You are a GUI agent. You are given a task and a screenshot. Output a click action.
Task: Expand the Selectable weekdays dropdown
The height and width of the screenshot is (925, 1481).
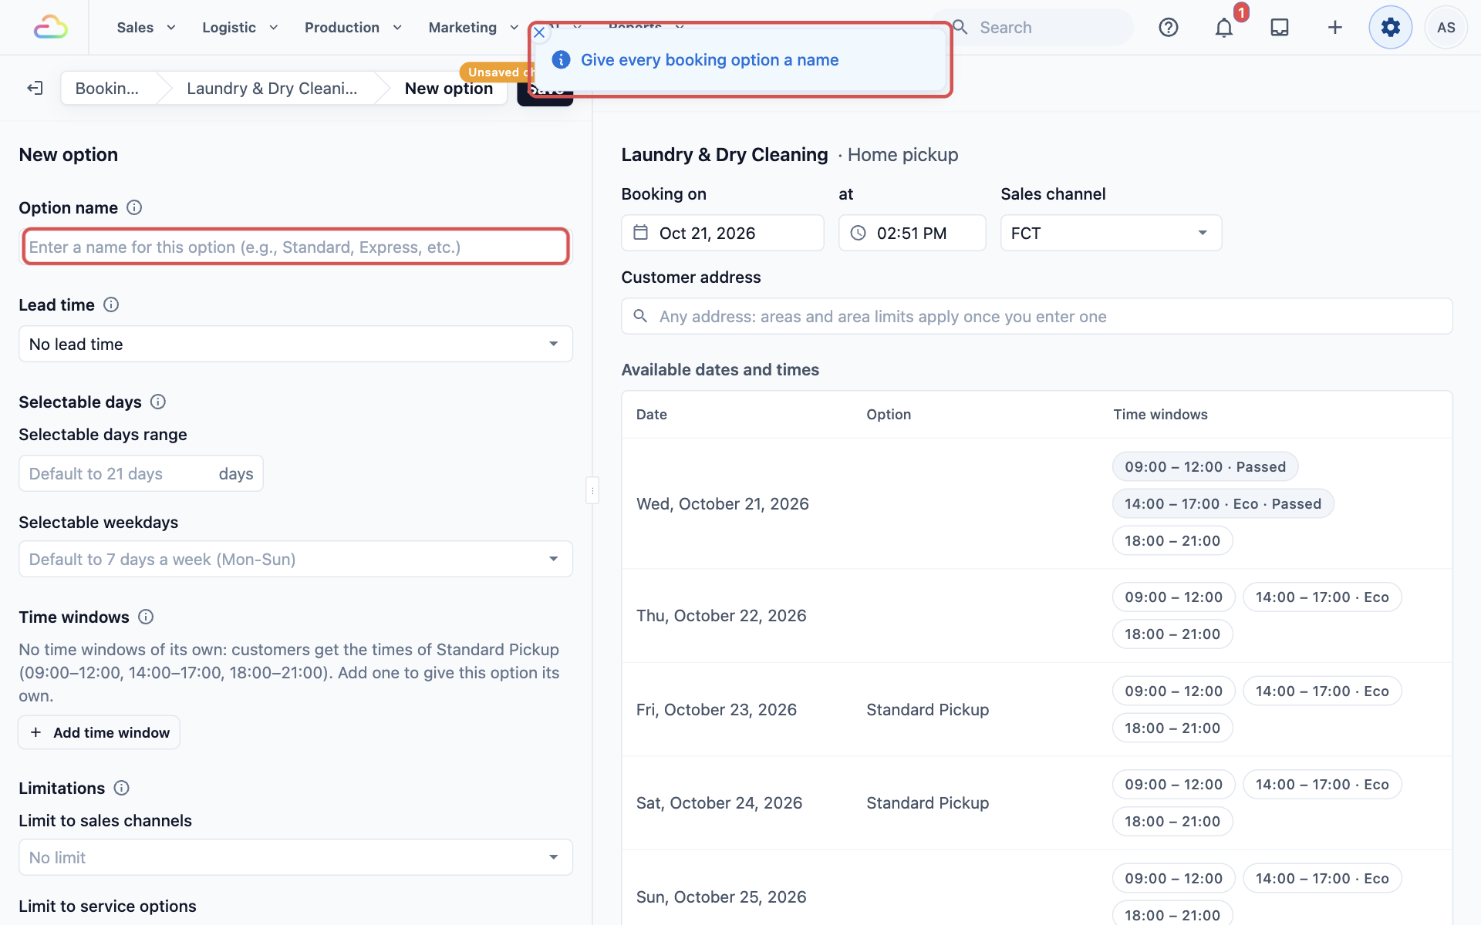pyautogui.click(x=295, y=559)
